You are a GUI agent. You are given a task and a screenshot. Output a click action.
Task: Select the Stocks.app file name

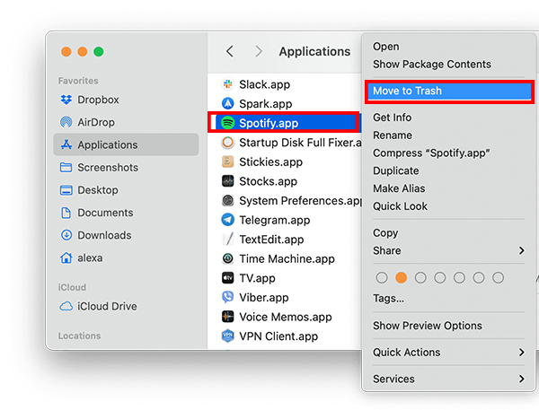(268, 181)
